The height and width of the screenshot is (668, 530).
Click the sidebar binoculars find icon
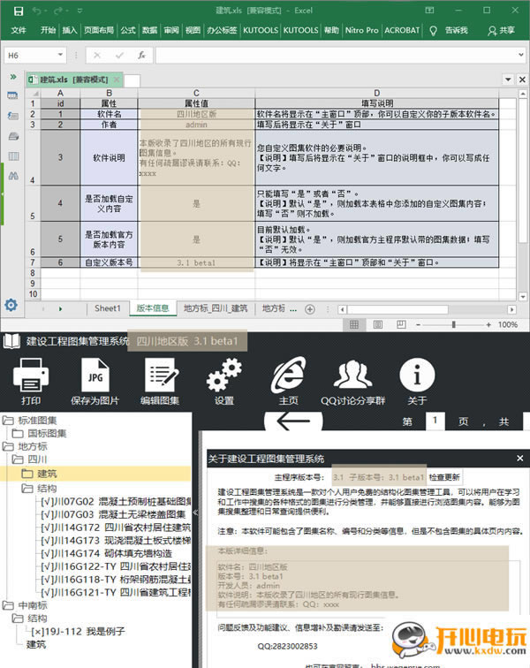coord(13,176)
